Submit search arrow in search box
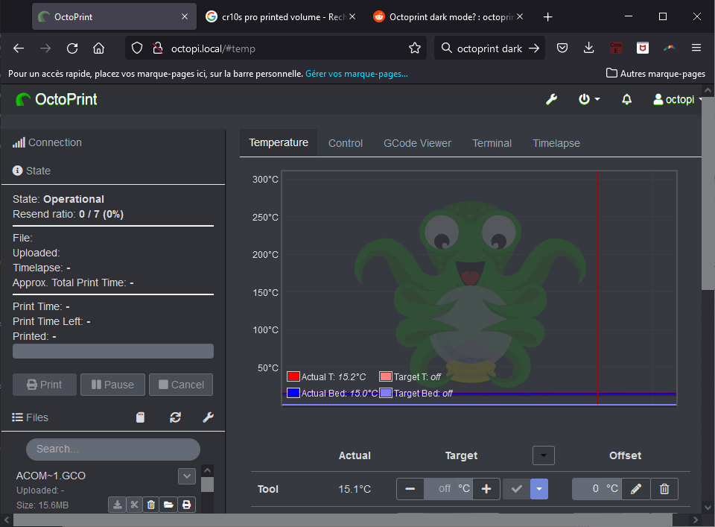 (534, 48)
